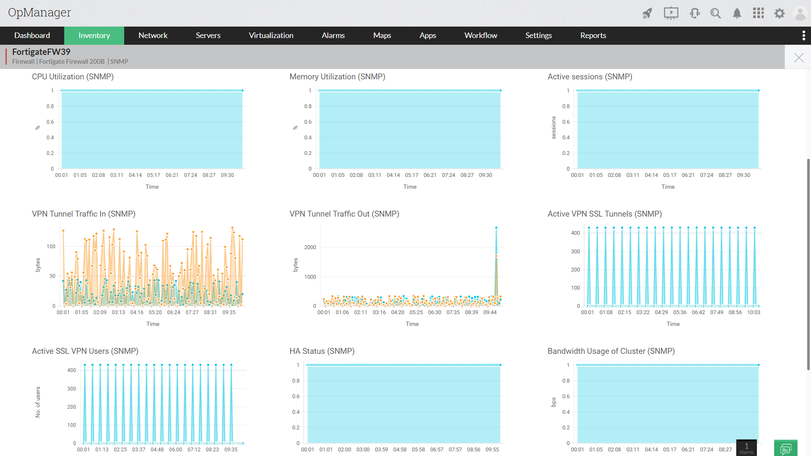Expand the three-dot overflow menu
The image size is (811, 456).
coord(803,35)
